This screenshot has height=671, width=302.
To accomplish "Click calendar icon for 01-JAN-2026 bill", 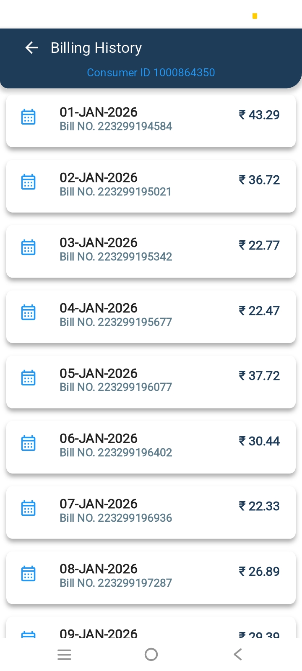I will click(28, 117).
